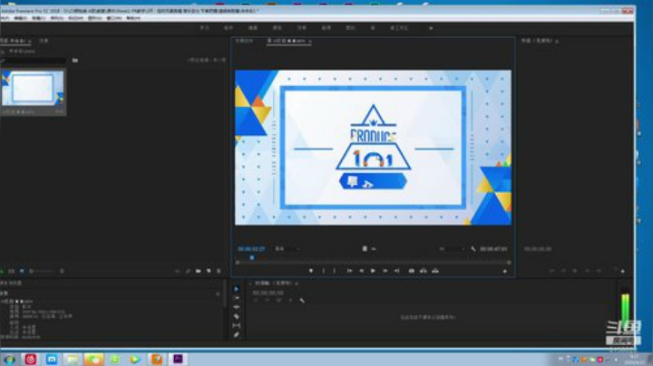Step forward one frame in Source monitor
Screen dimensions: 653x366
click(x=385, y=271)
